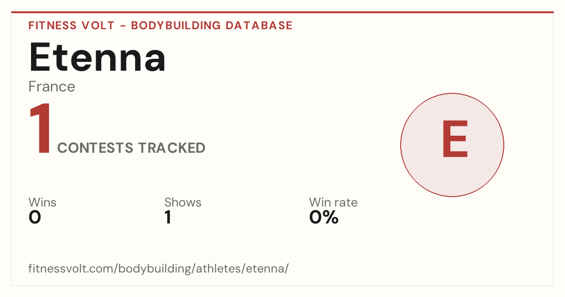Select the Wins stat label
Viewport: 565px width, 297px height.
click(42, 203)
